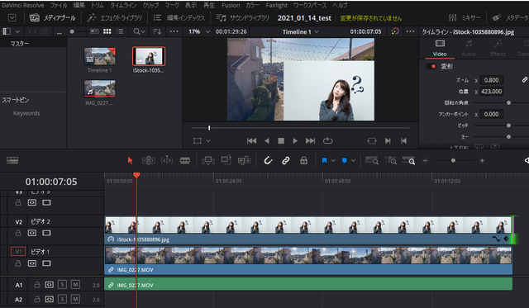529x308 pixels.
Task: Click the 位置 X value field
Action: 491,92
